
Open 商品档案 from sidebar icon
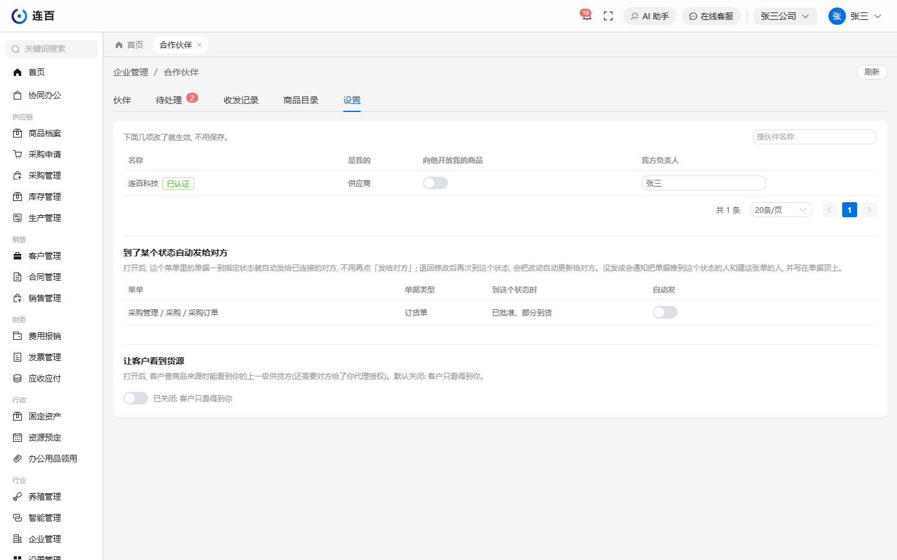[x=17, y=133]
